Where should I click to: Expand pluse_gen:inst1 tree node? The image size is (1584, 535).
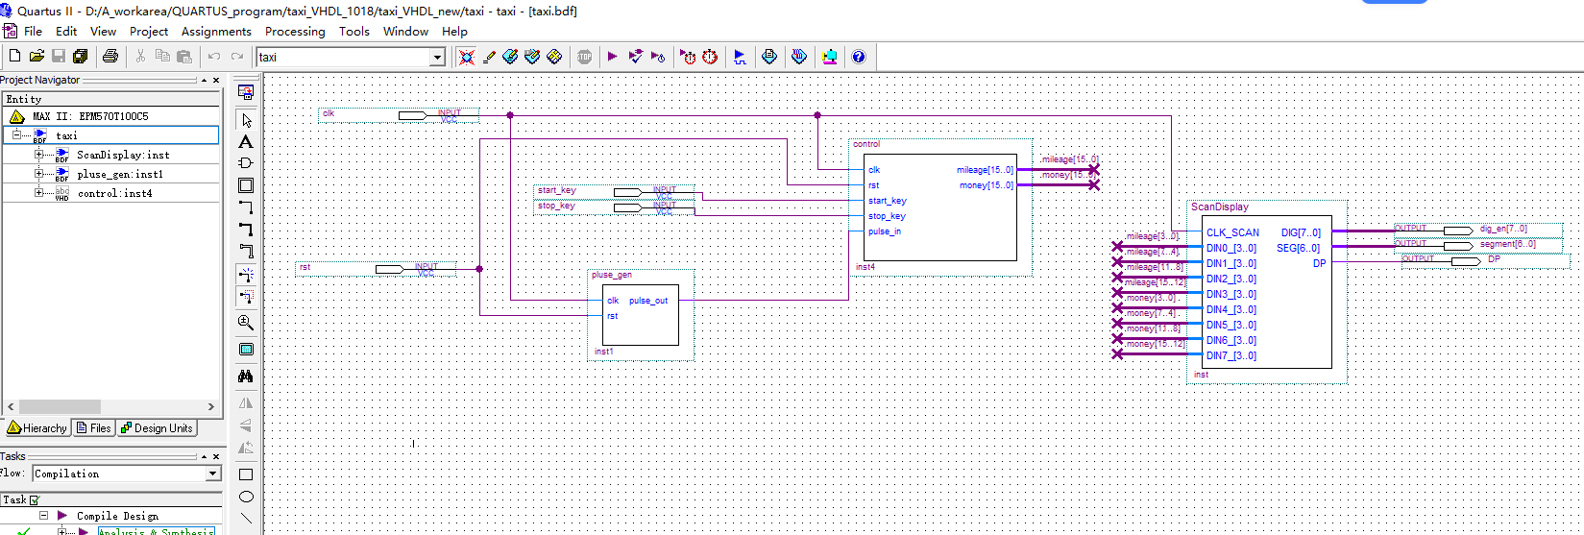[x=39, y=174]
